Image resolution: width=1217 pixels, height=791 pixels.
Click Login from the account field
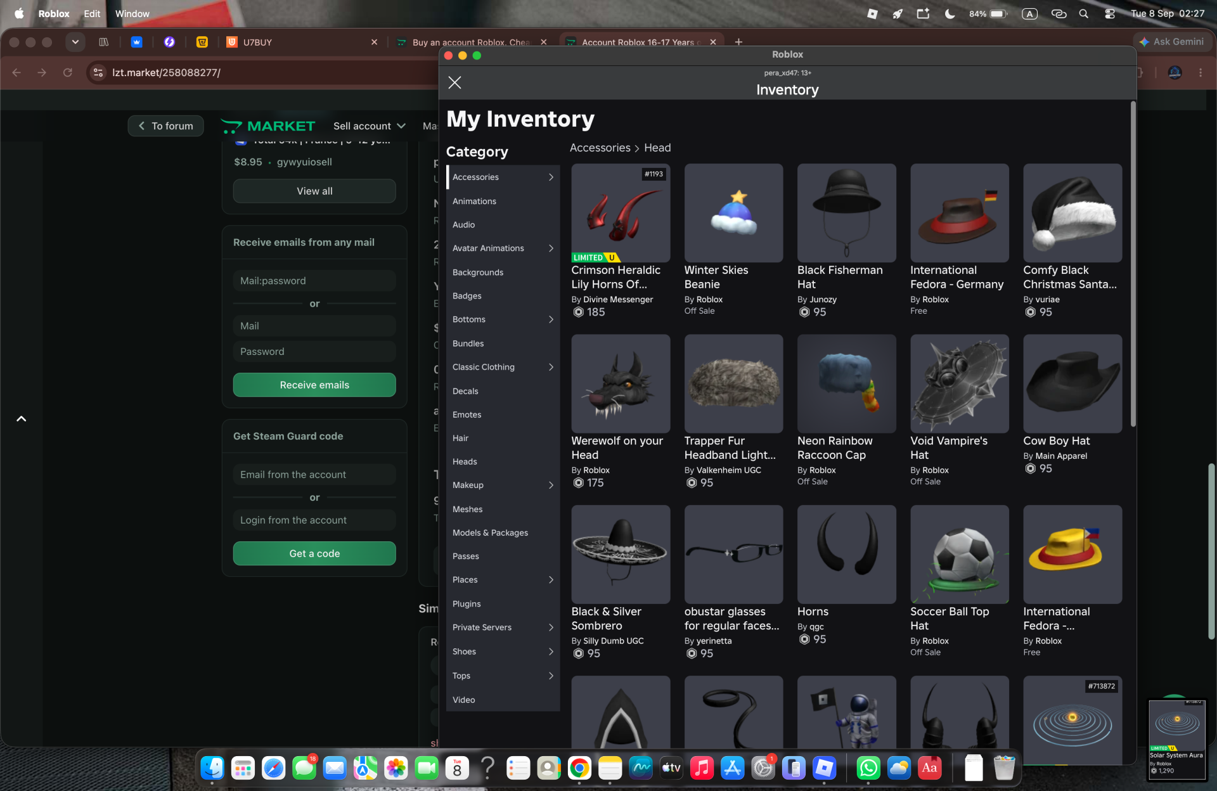[314, 520]
